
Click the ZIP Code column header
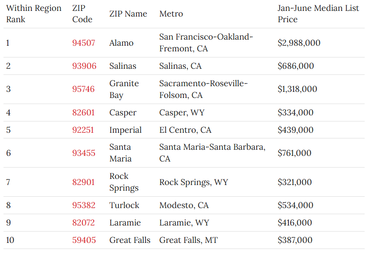tap(82, 14)
